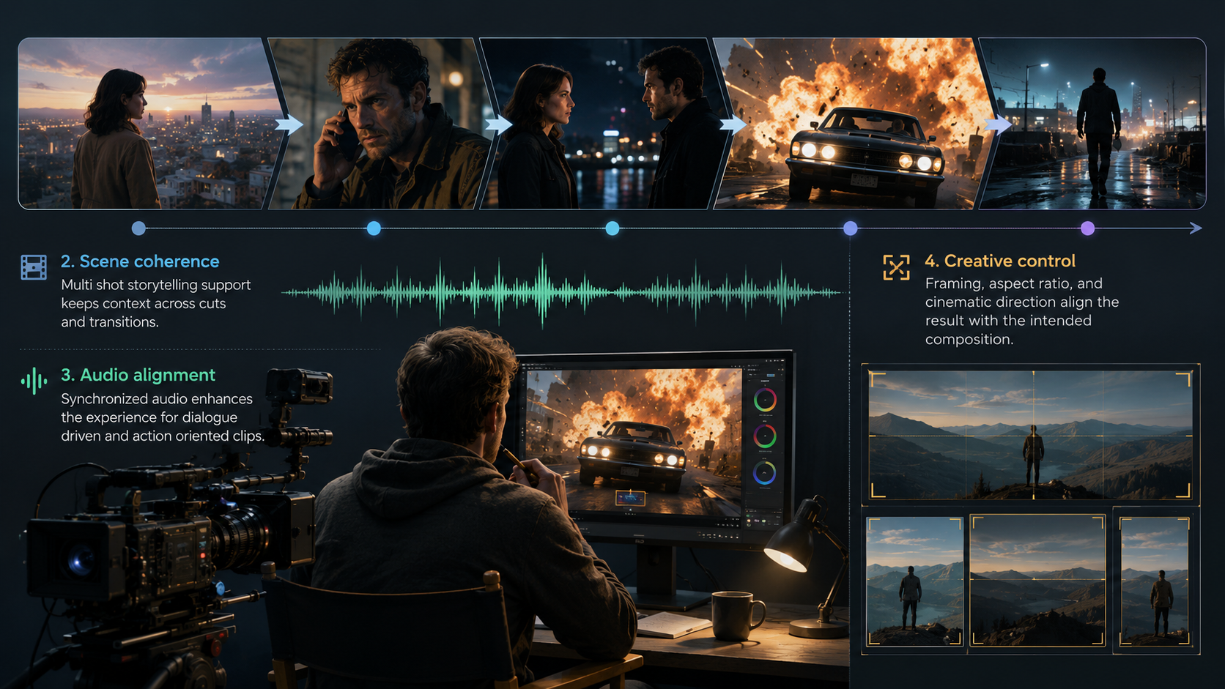Viewport: 1225px width, 689px height.
Task: Select the timeline dot below the phone call frame
Action: coord(374,228)
